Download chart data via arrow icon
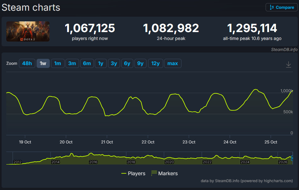 pyautogui.click(x=289, y=64)
